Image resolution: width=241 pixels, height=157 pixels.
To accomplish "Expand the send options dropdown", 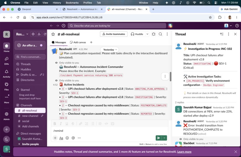I will coord(164,138).
